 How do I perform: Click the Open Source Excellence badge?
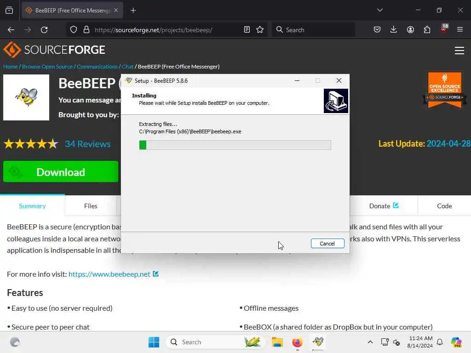click(445, 90)
